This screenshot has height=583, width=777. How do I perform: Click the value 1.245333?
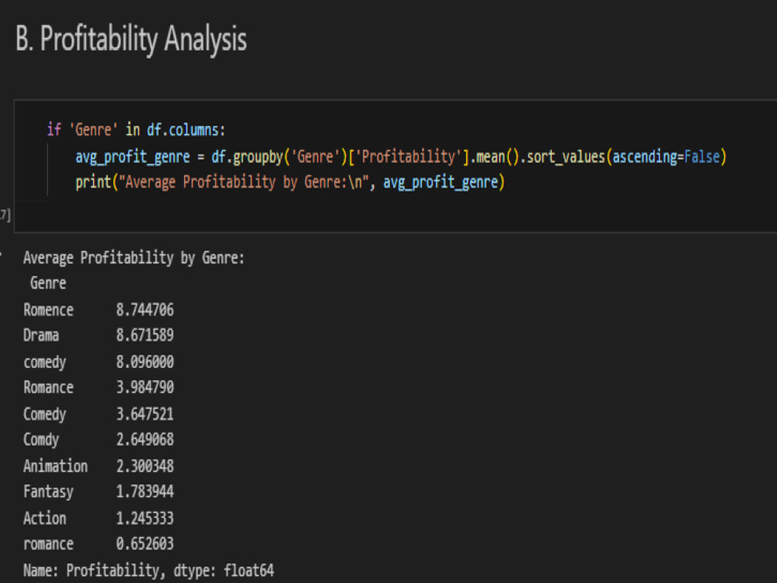point(145,518)
